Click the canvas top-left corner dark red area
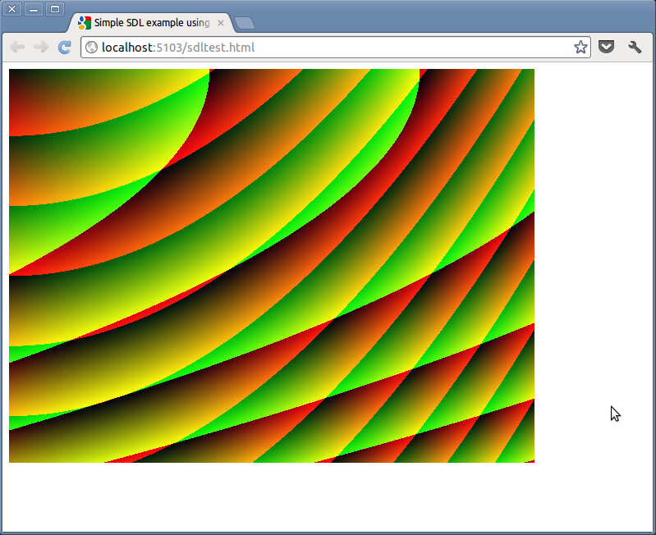656x535 pixels. coord(18,78)
